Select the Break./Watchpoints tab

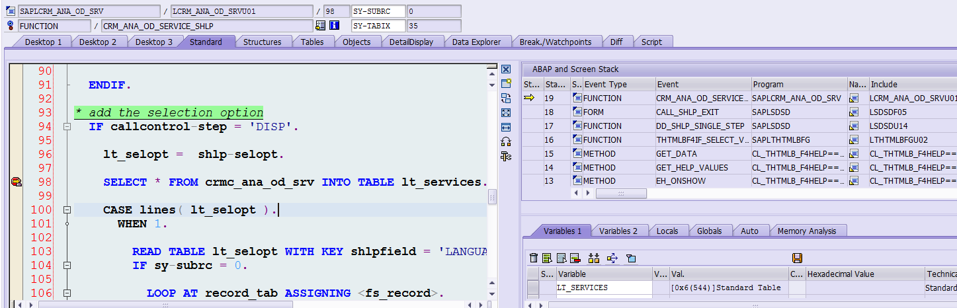click(x=556, y=42)
